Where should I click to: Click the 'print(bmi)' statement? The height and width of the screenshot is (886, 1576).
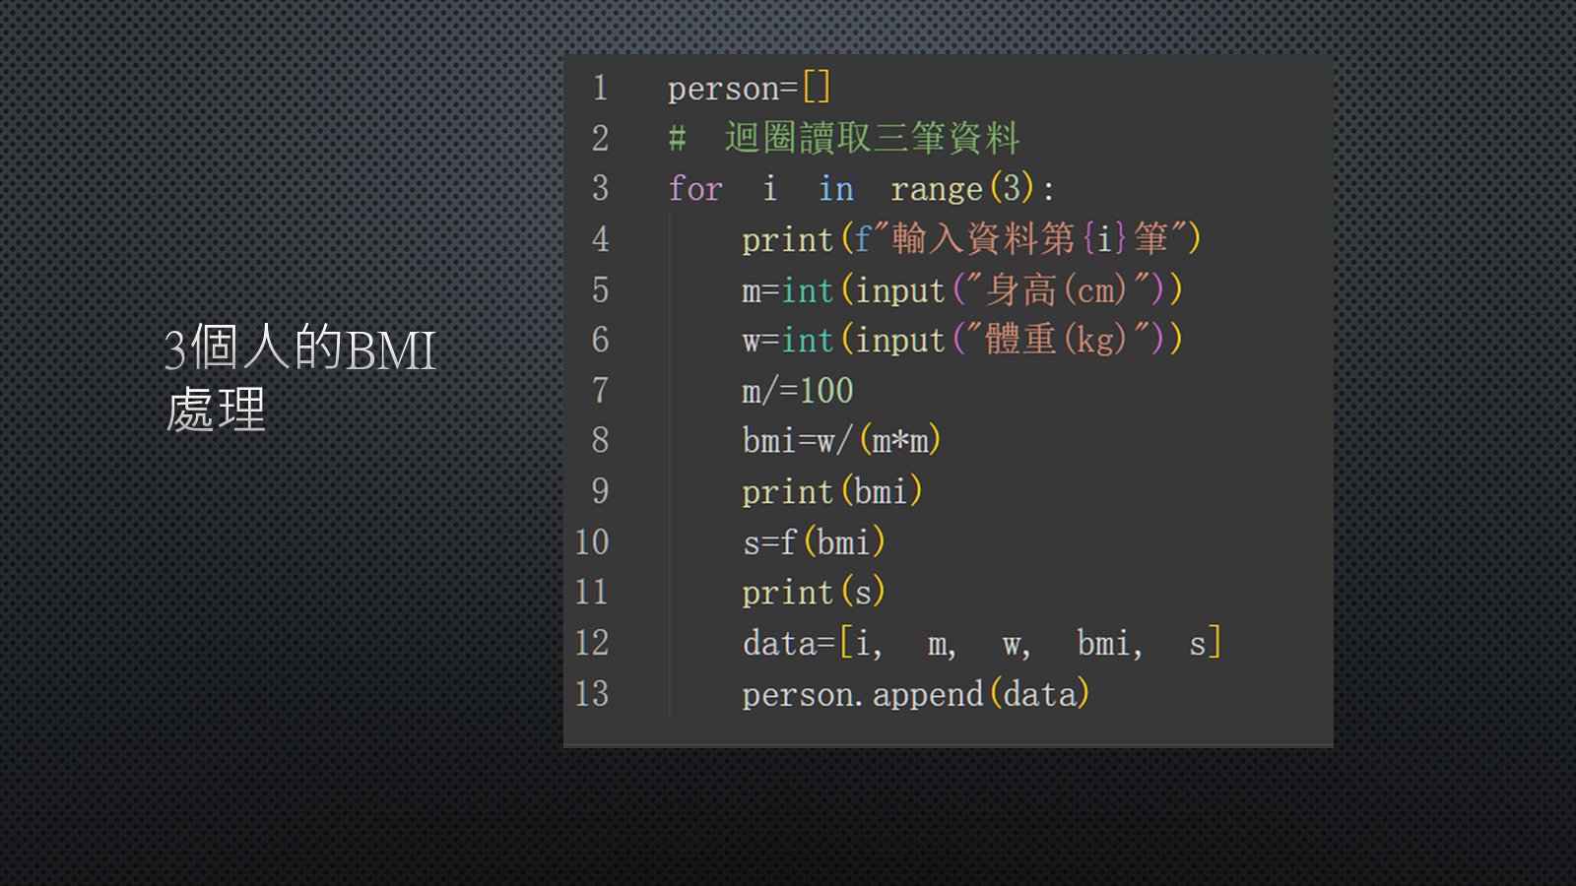831,491
